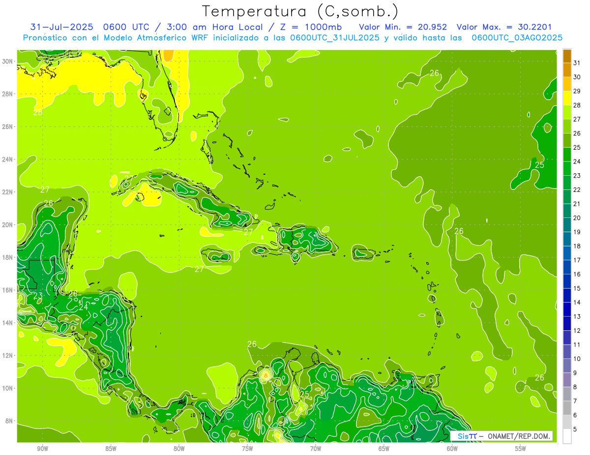Click the SisTT ONAMET/REP.DOM. logo box
Viewport: 590px width, 455px height.
(501, 436)
